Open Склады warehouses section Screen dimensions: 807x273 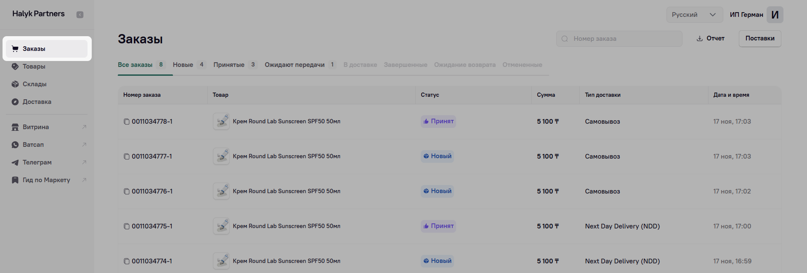click(x=35, y=84)
